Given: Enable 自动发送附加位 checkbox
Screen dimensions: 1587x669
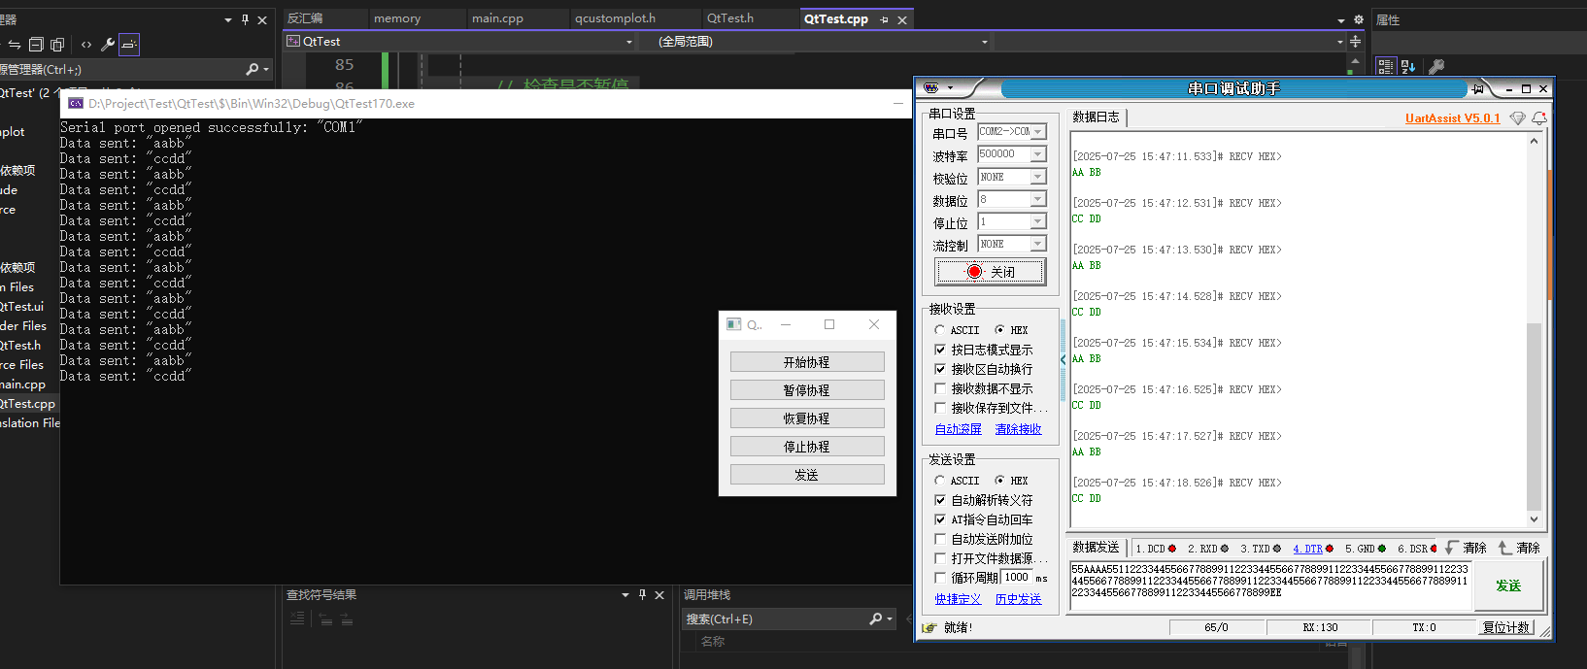Looking at the screenshot, I should coord(940,539).
